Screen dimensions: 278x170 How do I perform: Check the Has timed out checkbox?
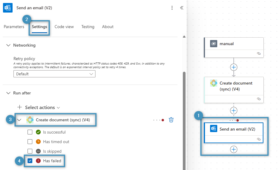tap(30, 142)
